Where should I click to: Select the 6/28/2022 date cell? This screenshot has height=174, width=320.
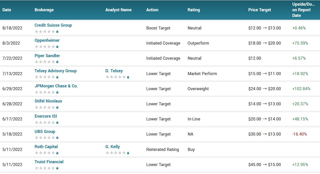tap(12, 104)
